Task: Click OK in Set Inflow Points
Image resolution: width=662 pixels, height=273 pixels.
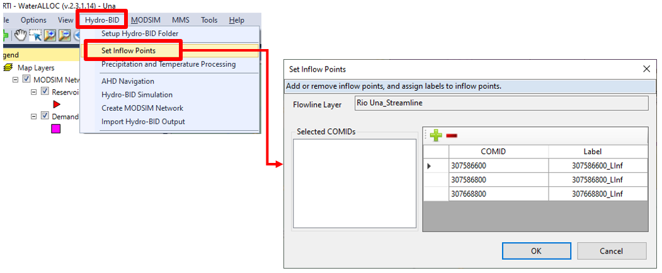Action: [x=536, y=251]
